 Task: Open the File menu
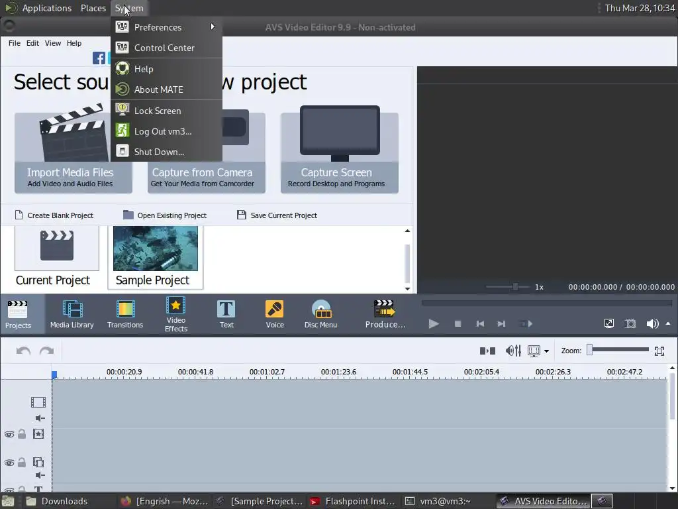coord(15,43)
